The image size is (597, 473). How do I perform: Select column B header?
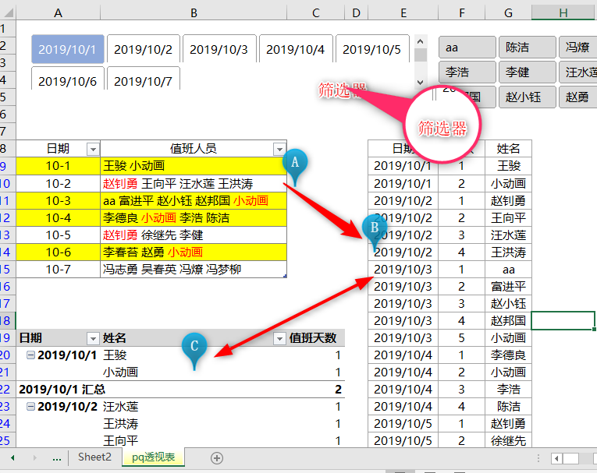[x=194, y=13]
